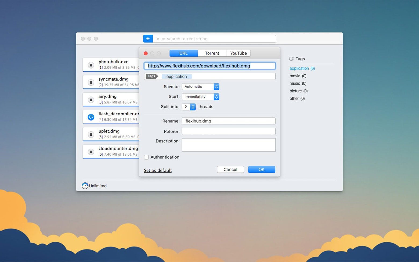
Task: Click the Set as default link
Action: [x=158, y=170]
